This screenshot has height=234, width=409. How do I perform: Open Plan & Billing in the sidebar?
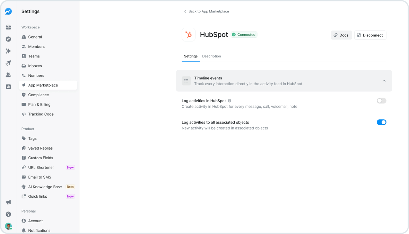pos(39,104)
